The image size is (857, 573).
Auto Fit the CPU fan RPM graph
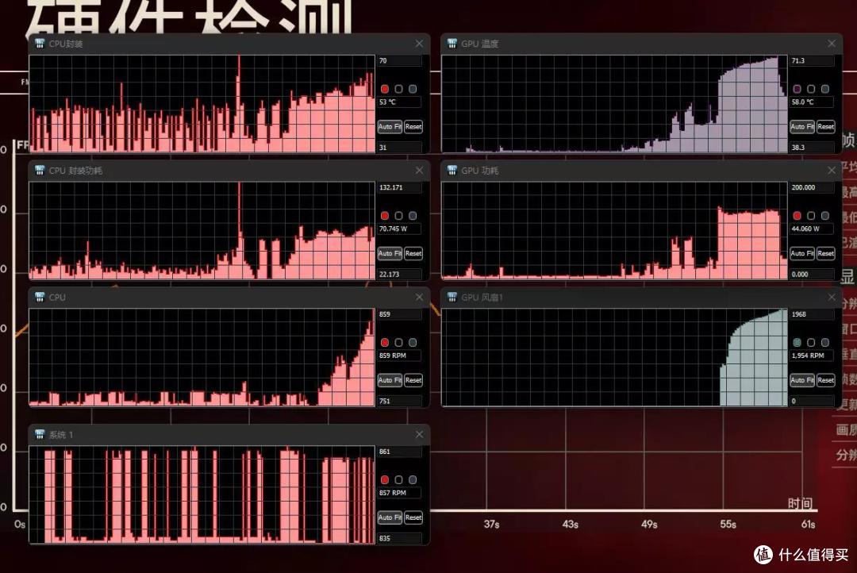pos(390,380)
